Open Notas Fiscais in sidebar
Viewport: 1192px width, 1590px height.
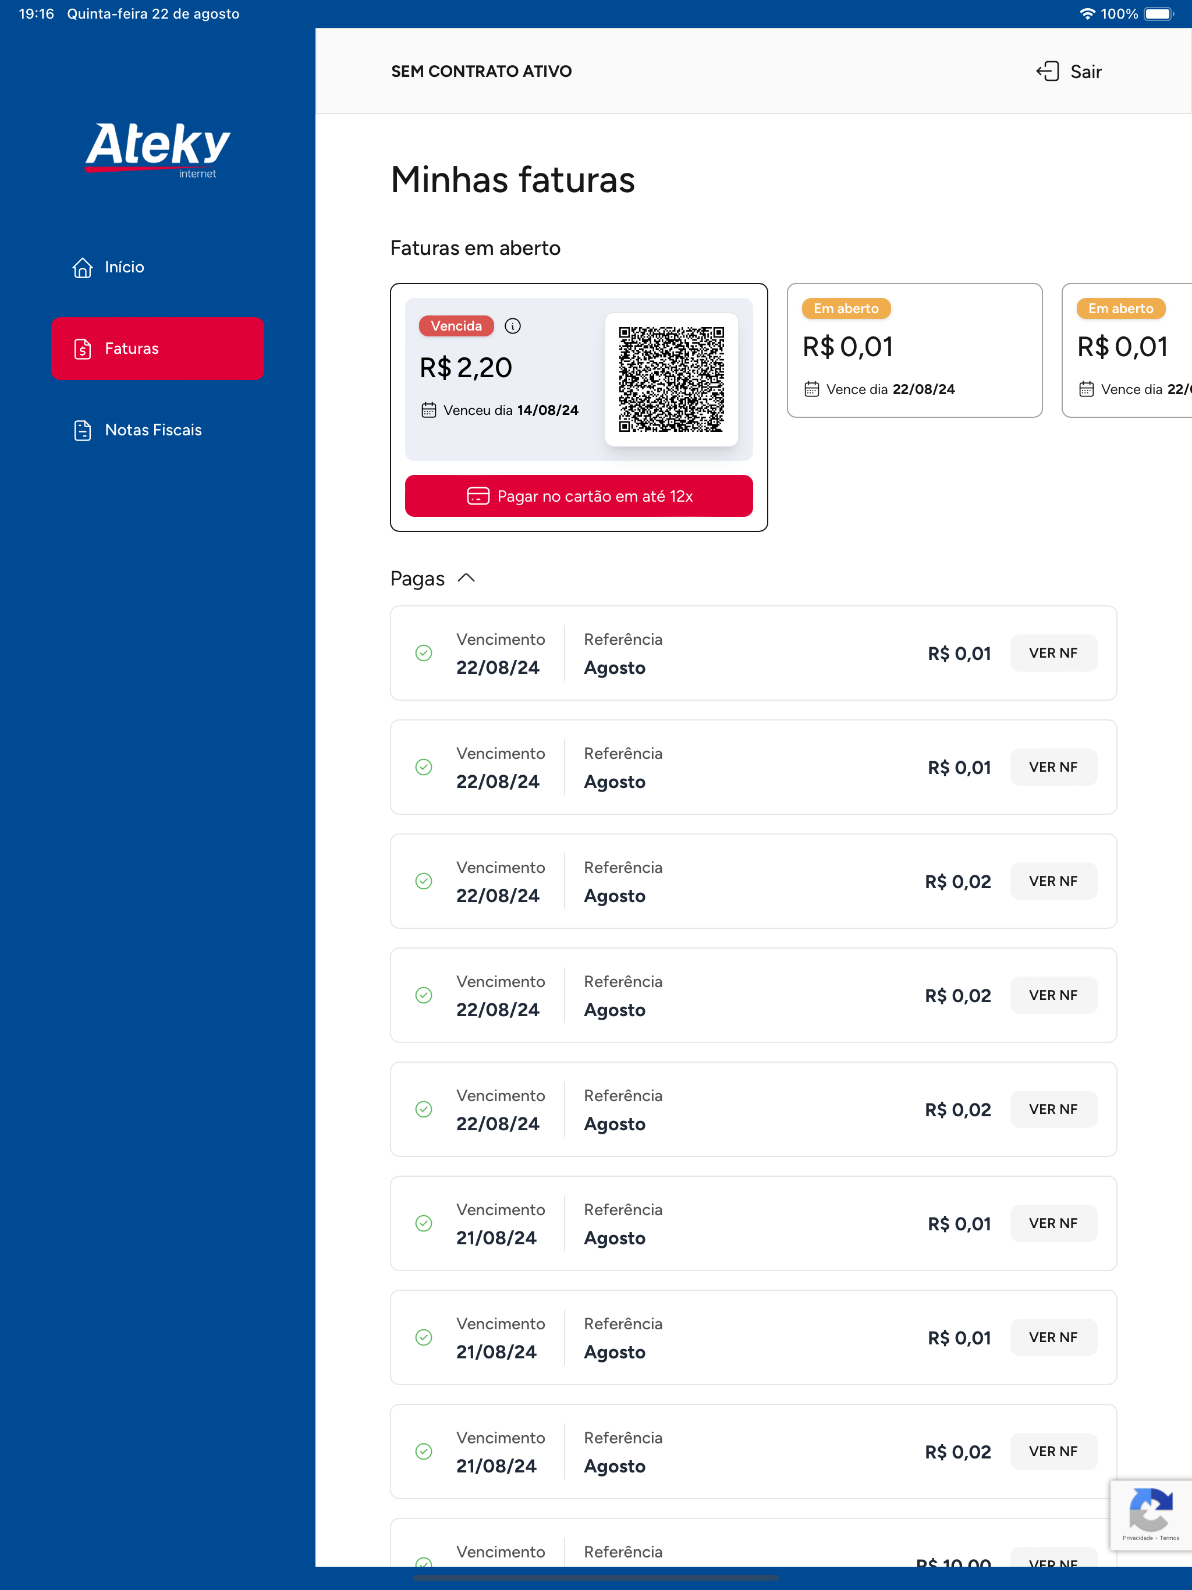pos(158,430)
